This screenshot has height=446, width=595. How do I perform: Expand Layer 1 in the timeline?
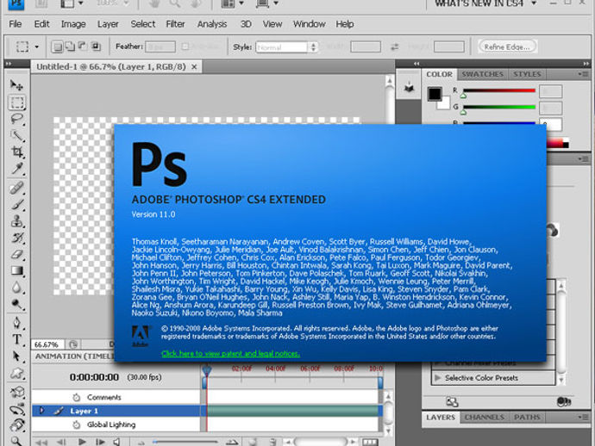[x=41, y=411]
